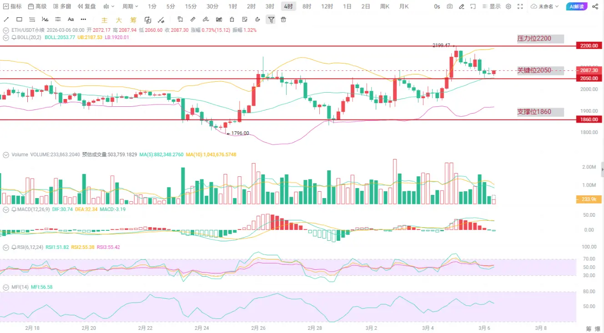Click the AI解读 button

pyautogui.click(x=577, y=6)
